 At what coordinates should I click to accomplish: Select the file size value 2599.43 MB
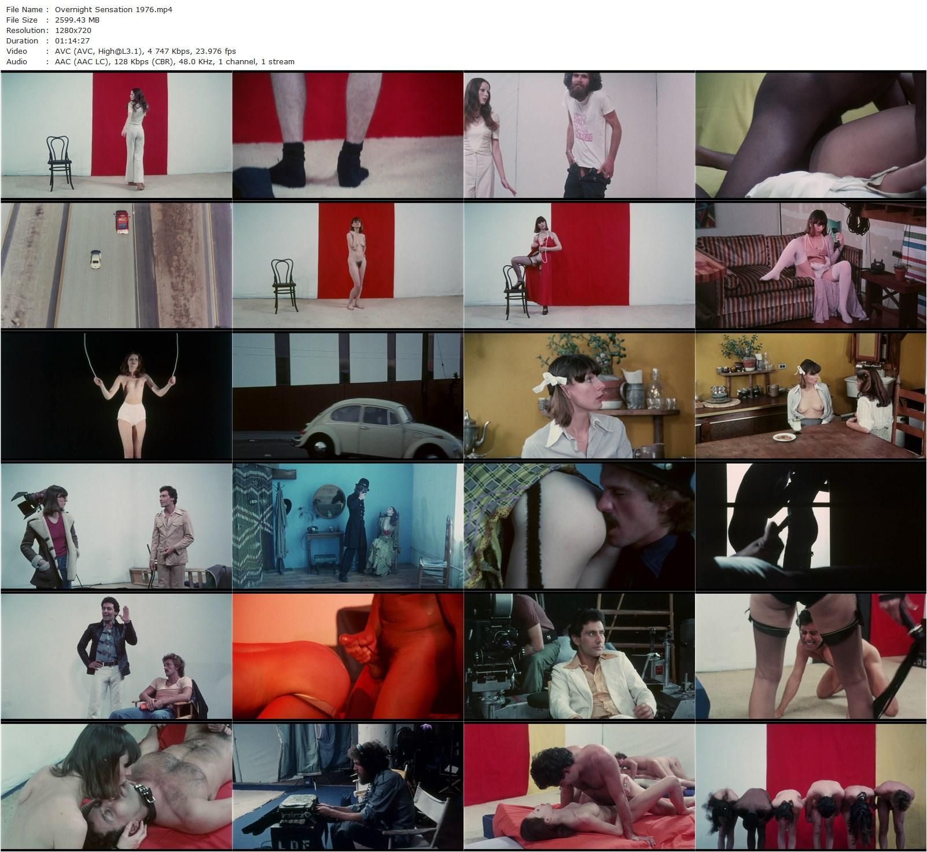[x=77, y=20]
